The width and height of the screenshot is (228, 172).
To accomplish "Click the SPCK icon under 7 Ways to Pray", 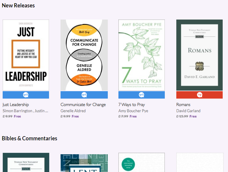I will (x=141, y=95).
